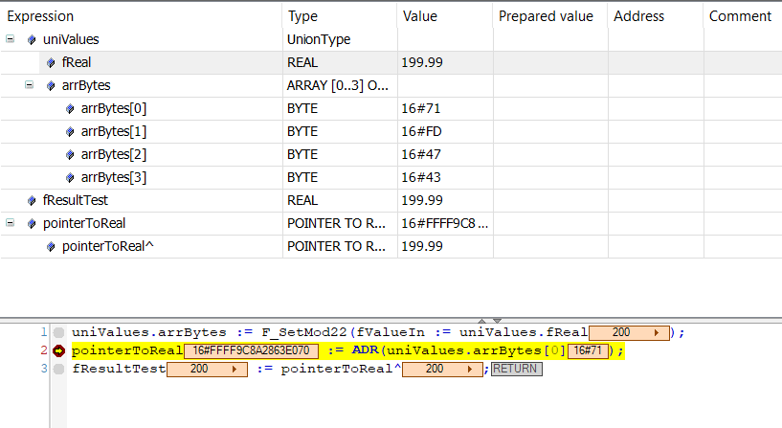Collapse the pointerToReal node
The height and width of the screenshot is (428, 782).
pos(10,223)
